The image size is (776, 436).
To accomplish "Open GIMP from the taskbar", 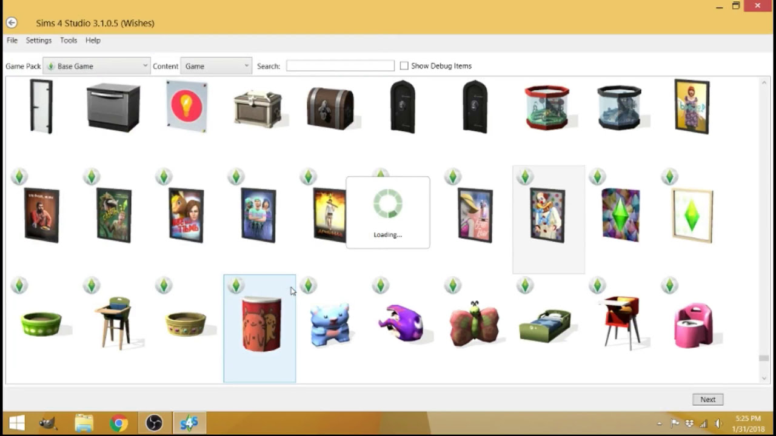I will coord(48,423).
